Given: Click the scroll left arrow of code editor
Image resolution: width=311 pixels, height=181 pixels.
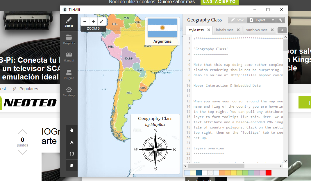Looking at the screenshot, I should [x=185, y=166].
